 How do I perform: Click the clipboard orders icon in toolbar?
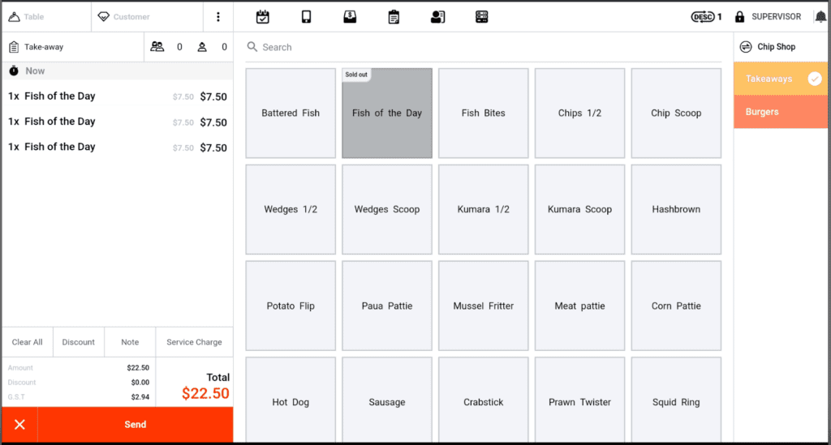coord(394,17)
